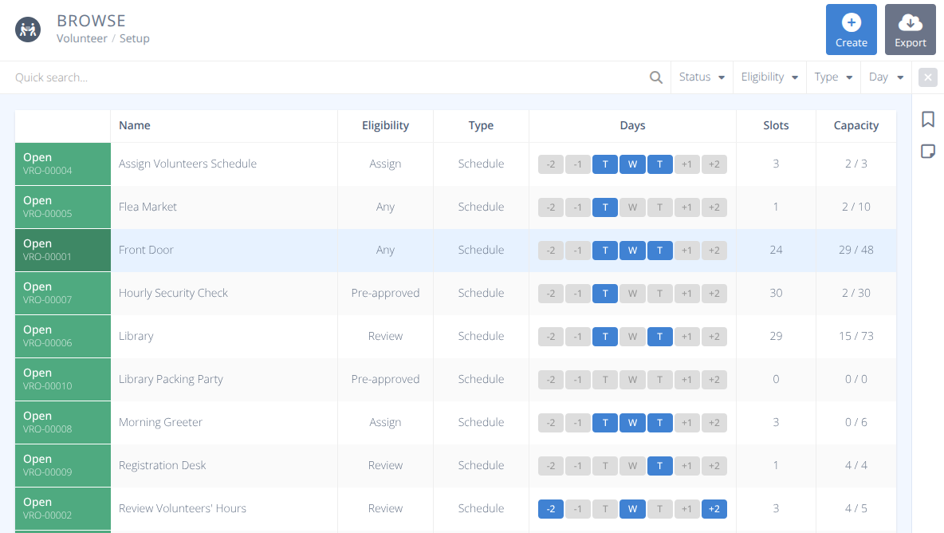The height and width of the screenshot is (533, 944).
Task: Click the search magnifier icon
Action: 655,77
